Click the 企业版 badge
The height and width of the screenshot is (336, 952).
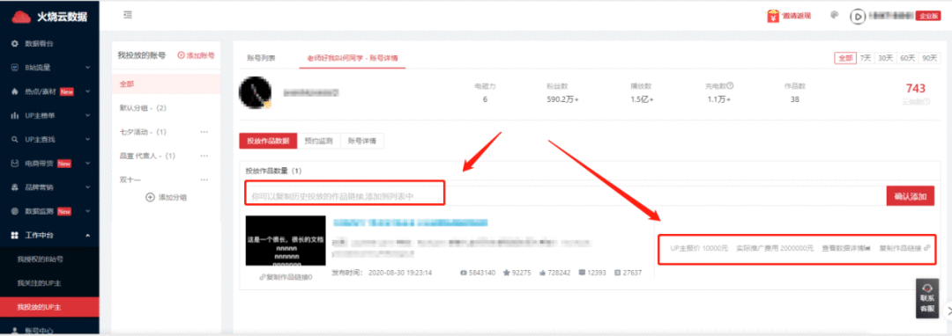pos(927,17)
